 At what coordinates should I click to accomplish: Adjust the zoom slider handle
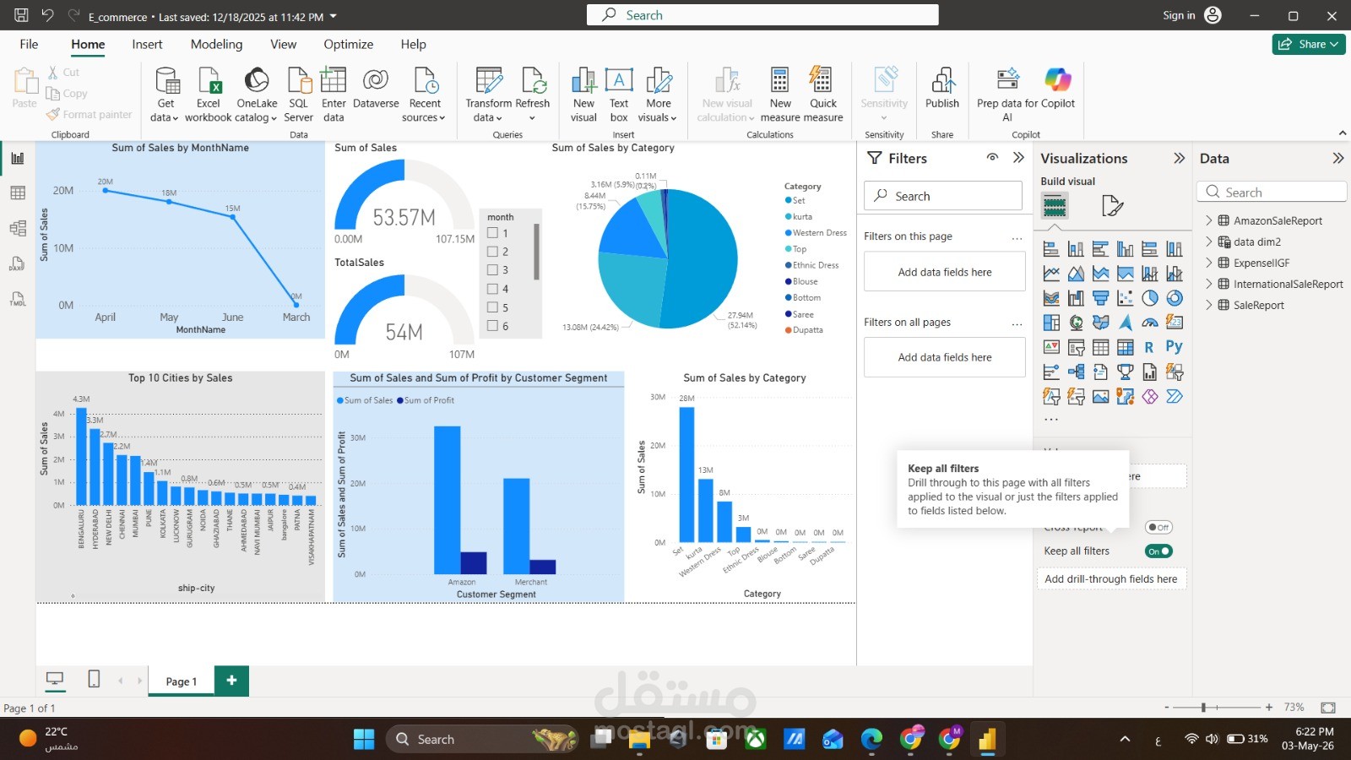(1204, 707)
